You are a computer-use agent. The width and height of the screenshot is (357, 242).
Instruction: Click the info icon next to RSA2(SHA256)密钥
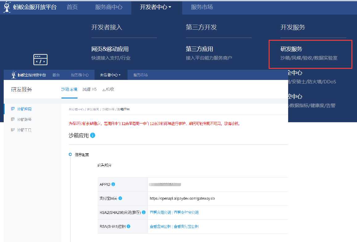tap(144, 212)
